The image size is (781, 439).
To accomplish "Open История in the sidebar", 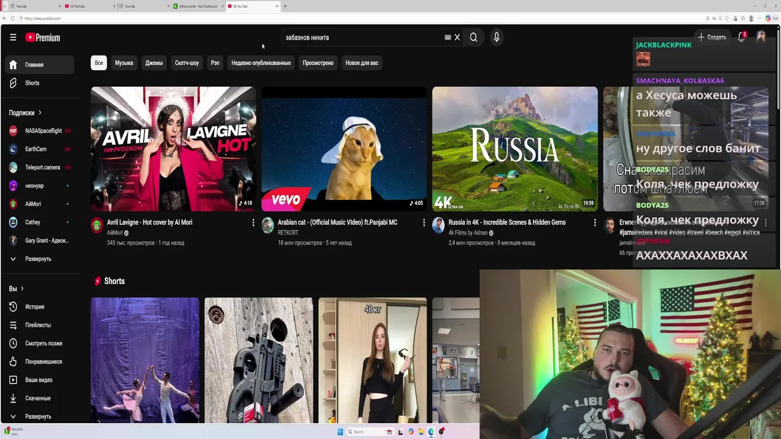I will click(x=39, y=307).
